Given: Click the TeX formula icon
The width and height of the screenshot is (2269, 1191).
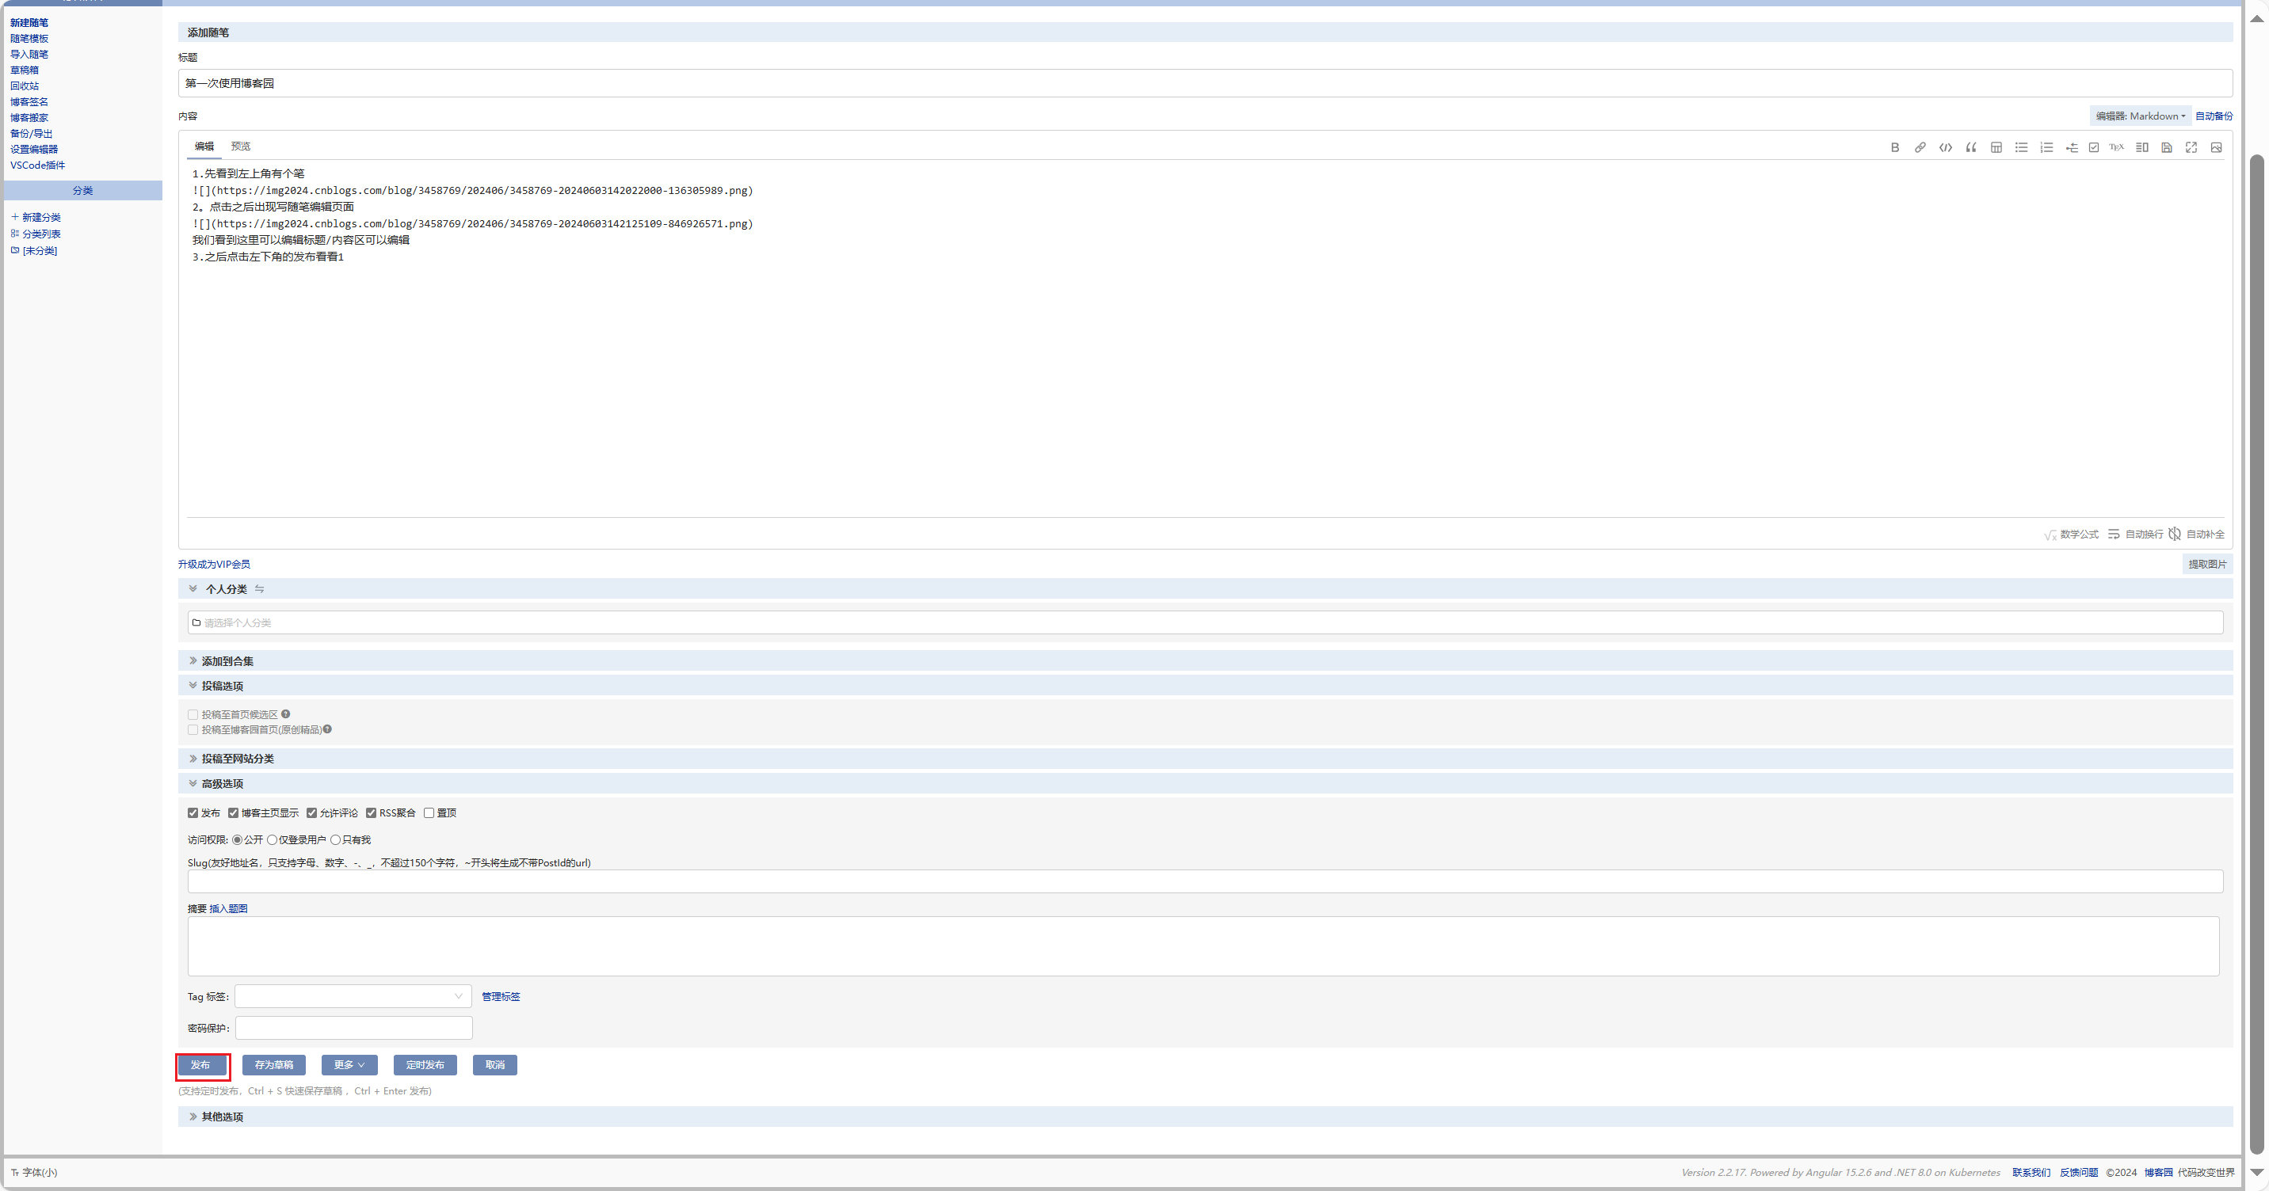Looking at the screenshot, I should [x=2116, y=147].
